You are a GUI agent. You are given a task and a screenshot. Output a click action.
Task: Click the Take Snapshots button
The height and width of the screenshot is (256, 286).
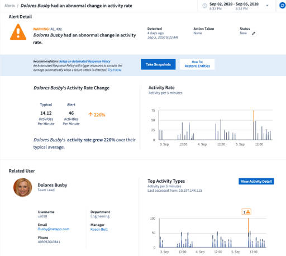tap(158, 64)
